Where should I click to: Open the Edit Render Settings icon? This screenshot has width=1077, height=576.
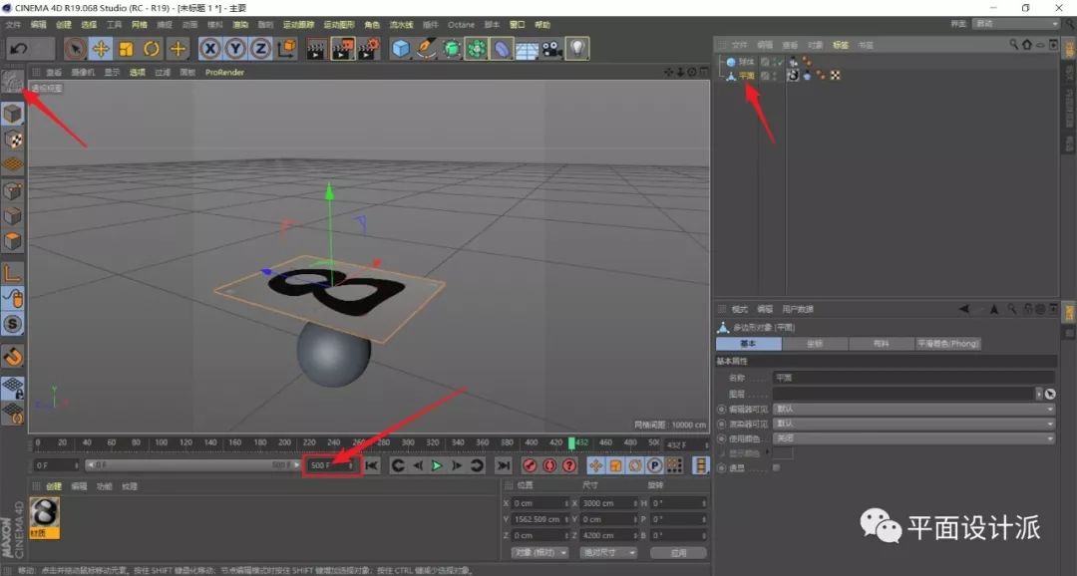369,48
